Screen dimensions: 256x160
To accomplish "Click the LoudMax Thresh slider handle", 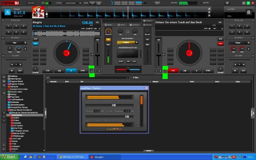I will 114,105.
